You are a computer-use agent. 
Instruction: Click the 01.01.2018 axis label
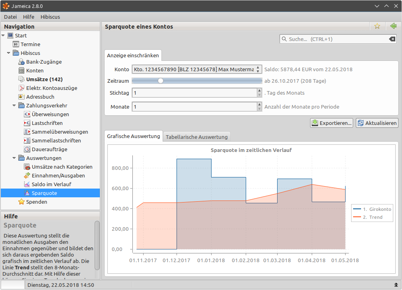(211, 261)
